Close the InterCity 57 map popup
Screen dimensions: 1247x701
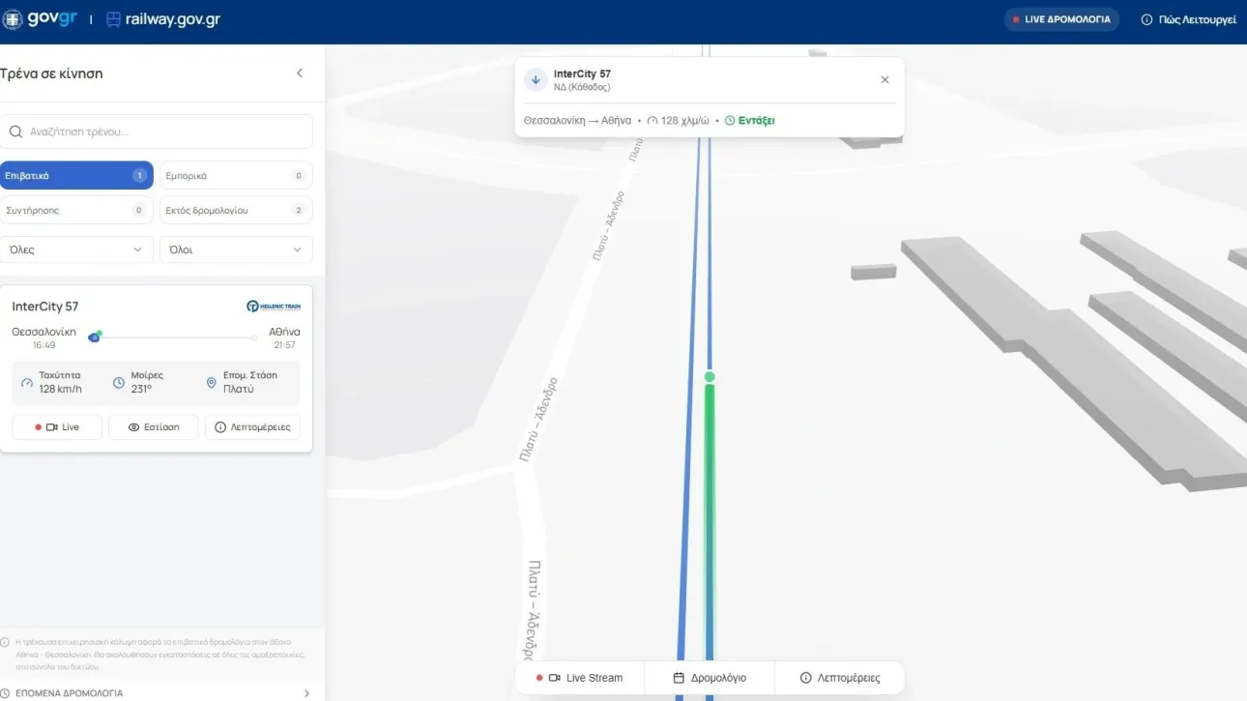(x=884, y=80)
